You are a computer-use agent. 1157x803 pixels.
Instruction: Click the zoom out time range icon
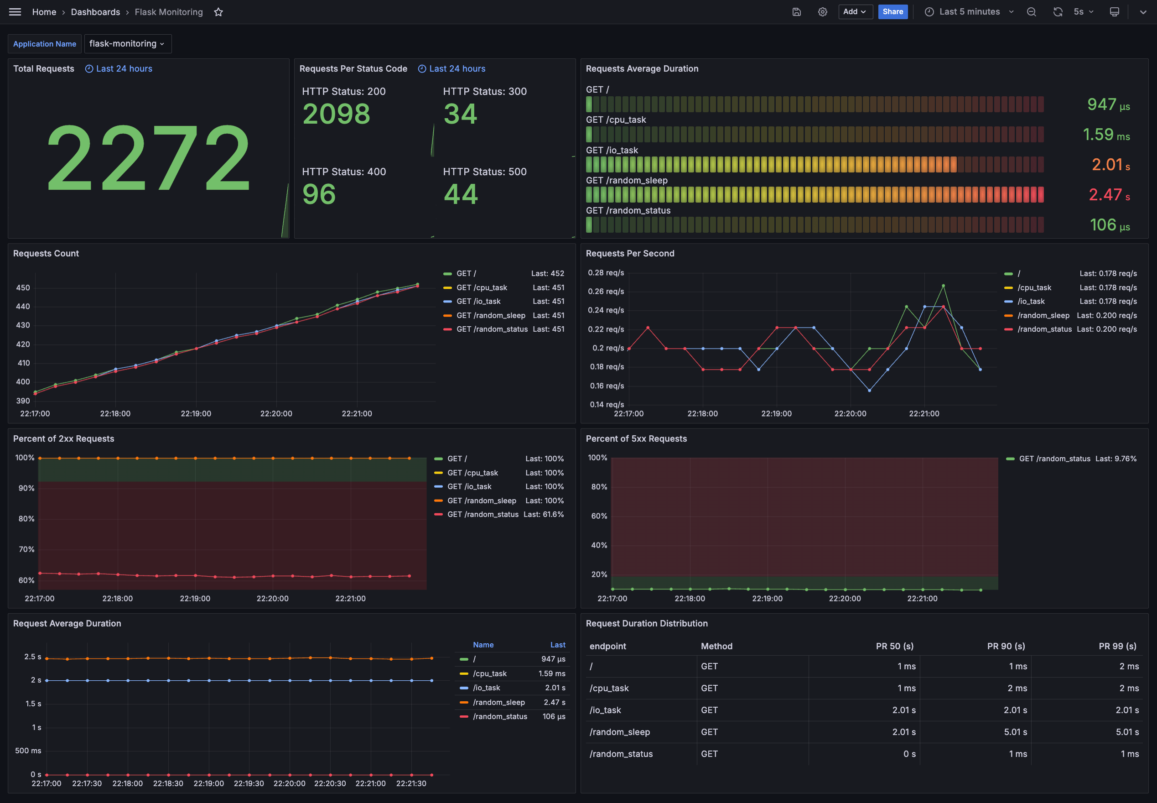(1031, 12)
